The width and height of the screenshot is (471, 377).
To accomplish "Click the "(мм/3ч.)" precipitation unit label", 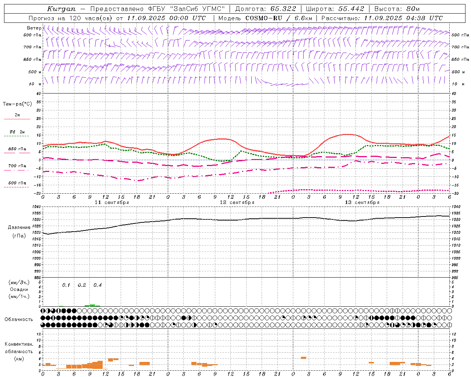I will coord(19,282).
